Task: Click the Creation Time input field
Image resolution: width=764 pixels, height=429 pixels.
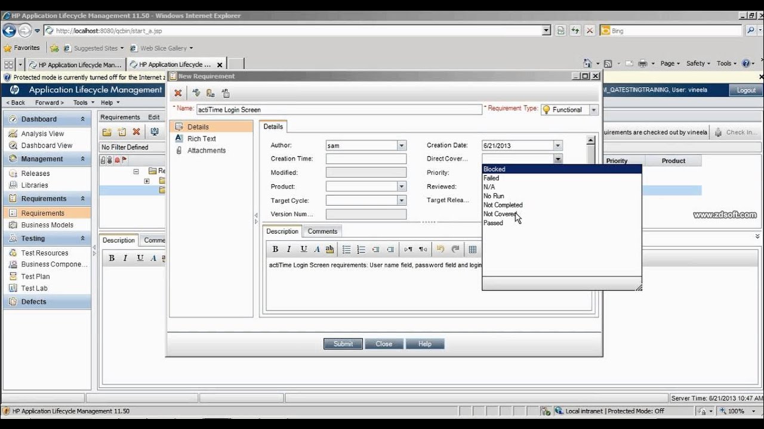Action: coord(366,159)
